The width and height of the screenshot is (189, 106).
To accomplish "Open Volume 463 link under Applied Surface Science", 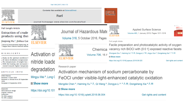I will 132,33.
